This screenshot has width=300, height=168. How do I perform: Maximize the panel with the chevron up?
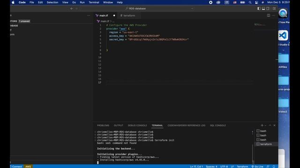tap(270, 125)
